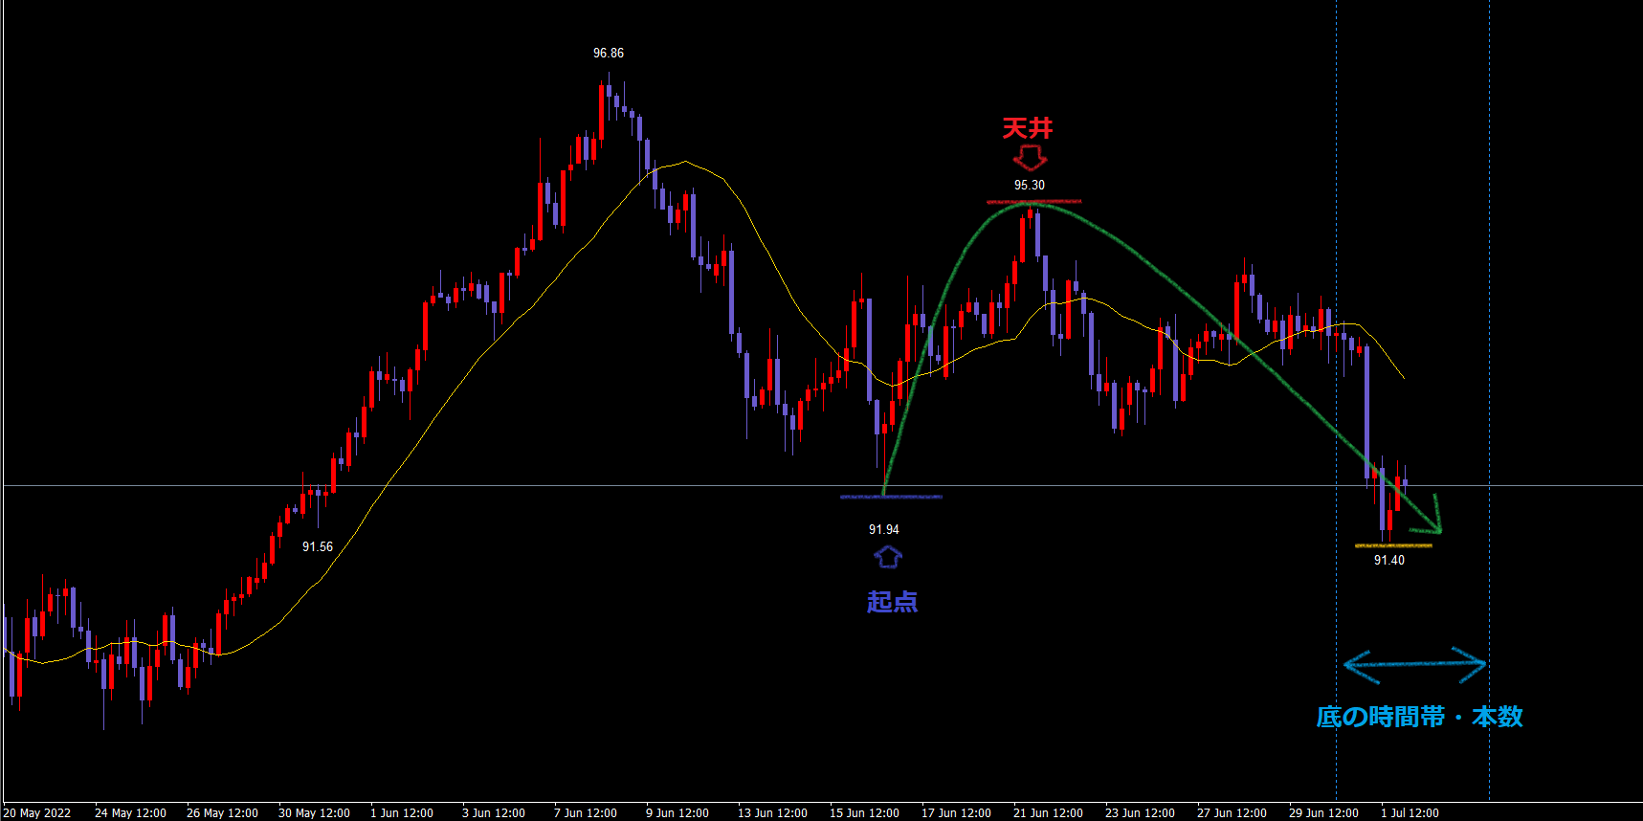Click the red down arrow under 天井

tap(1029, 158)
